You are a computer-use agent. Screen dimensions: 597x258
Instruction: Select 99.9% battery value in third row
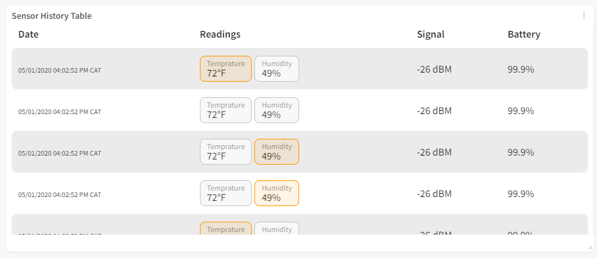click(520, 152)
